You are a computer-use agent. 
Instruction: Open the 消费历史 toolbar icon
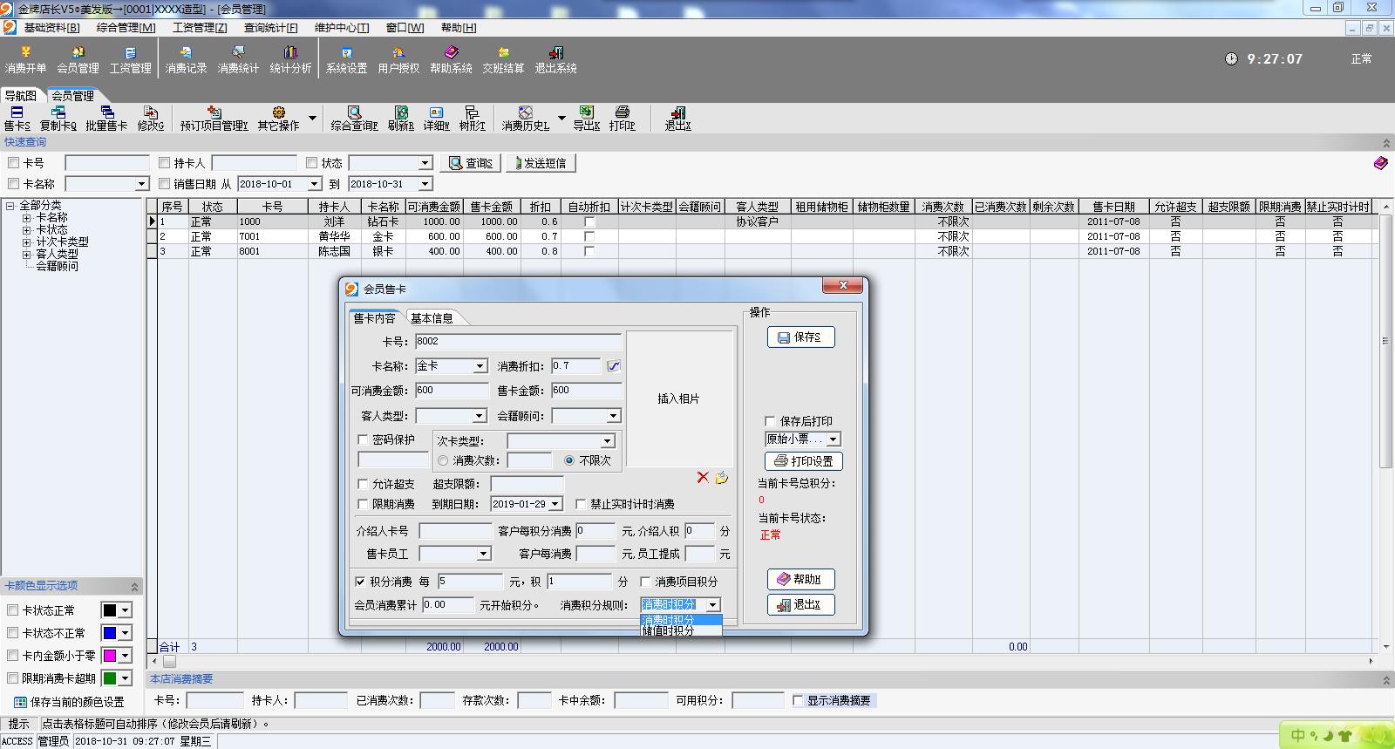[x=525, y=119]
